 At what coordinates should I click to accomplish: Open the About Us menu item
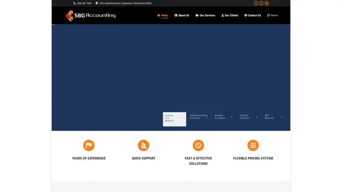tap(182, 15)
